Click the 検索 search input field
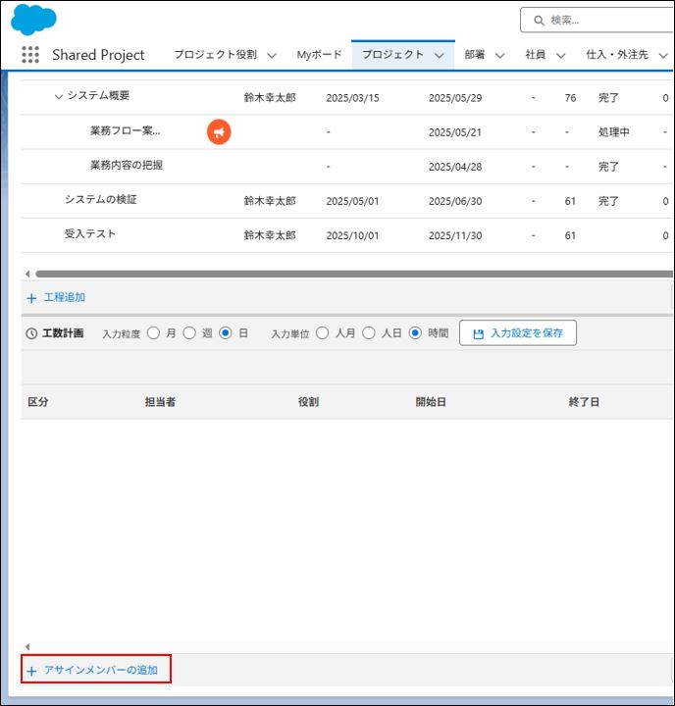675x706 pixels. 608,20
